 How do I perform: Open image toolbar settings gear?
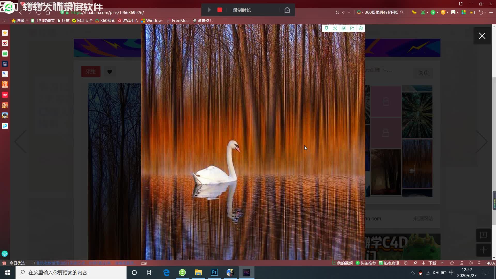[x=361, y=28]
